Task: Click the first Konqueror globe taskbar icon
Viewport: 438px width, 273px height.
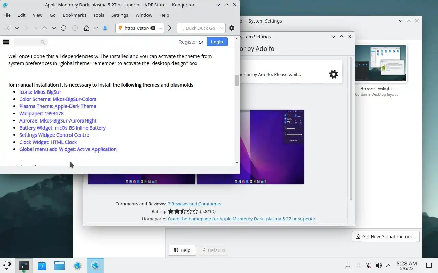Action: (x=78, y=265)
